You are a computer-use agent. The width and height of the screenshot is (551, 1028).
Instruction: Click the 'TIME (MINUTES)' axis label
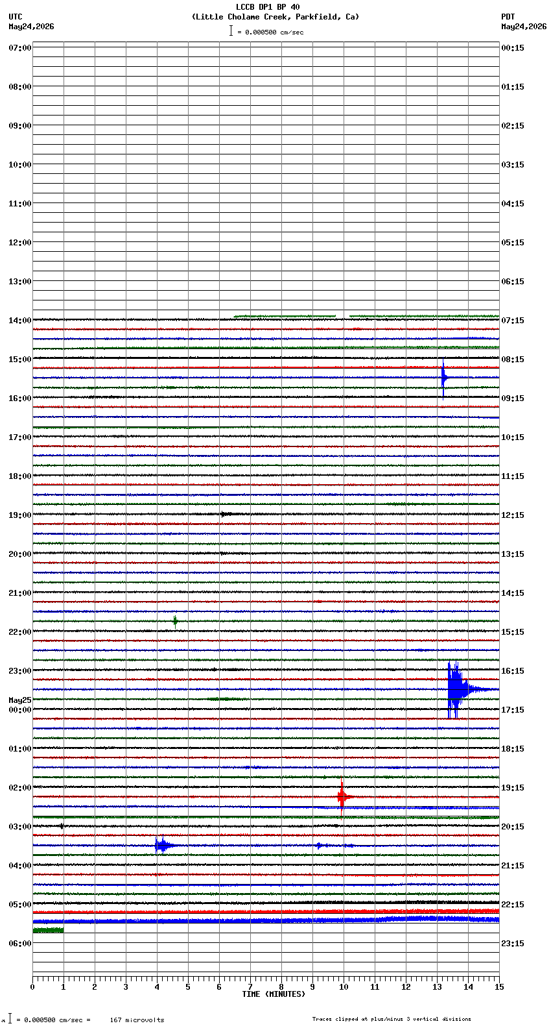click(x=274, y=994)
